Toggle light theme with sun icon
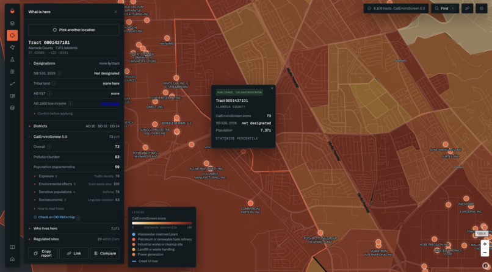 [482, 9]
